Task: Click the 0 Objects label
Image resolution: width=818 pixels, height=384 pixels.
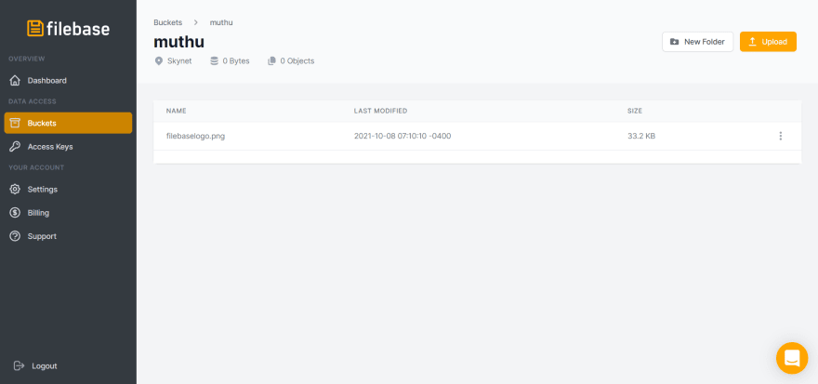Action: pos(297,61)
